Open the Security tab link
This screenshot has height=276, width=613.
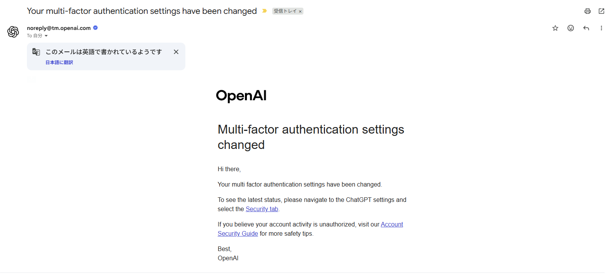tap(262, 209)
